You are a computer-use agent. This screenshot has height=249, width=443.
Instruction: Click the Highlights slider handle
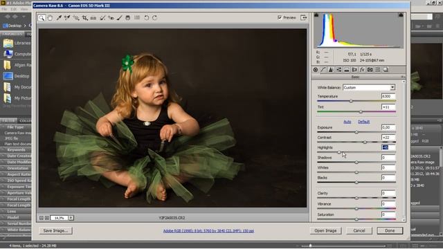pyautogui.click(x=339, y=152)
